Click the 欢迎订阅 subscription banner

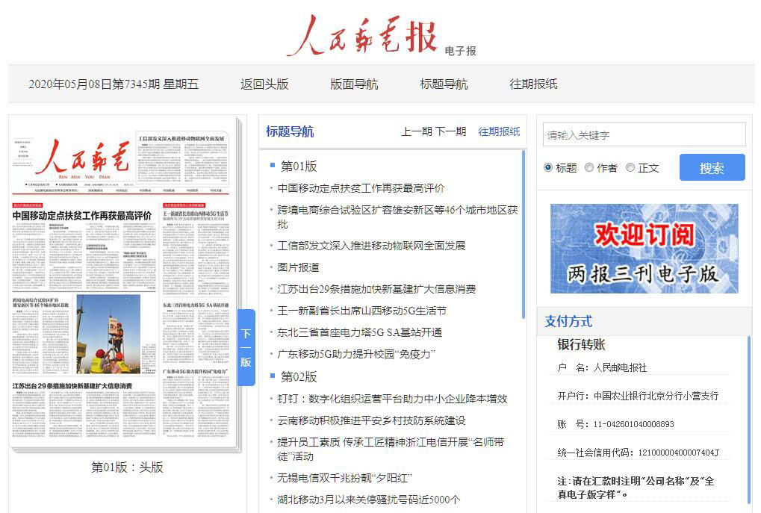click(644, 248)
